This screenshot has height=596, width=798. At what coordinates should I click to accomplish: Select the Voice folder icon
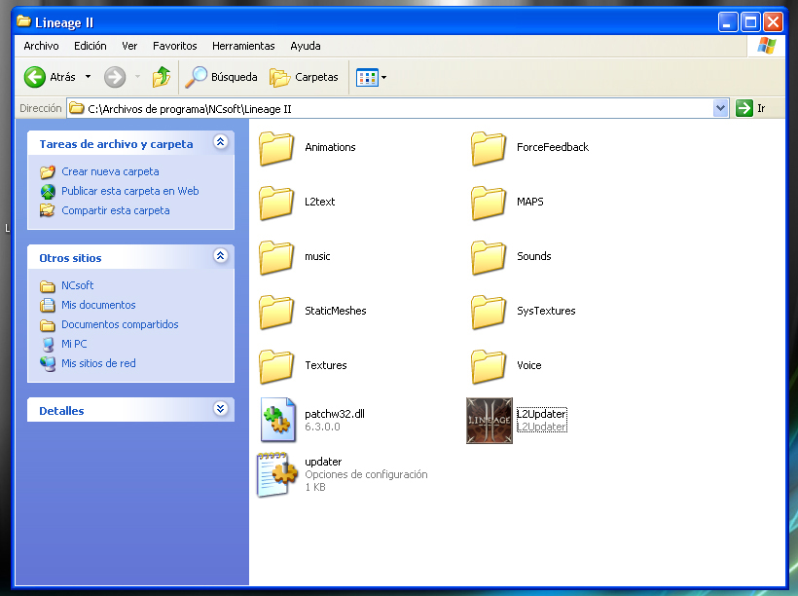(x=489, y=366)
